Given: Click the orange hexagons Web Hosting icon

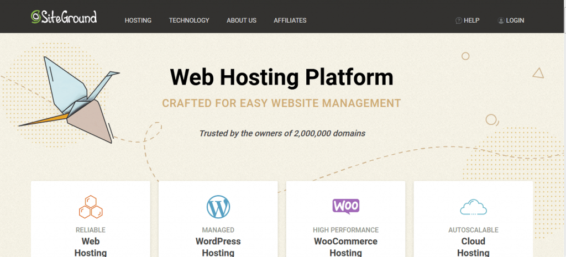Looking at the screenshot, I should click(91, 207).
